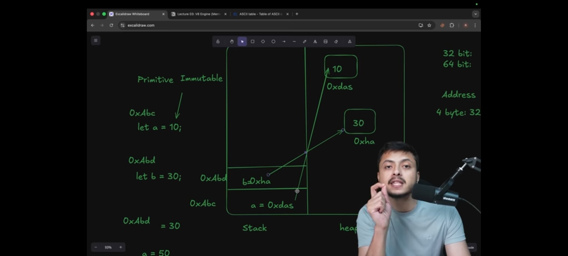Select the Ellipse shape tool
Screen dimensions: 568x256
tap(273, 42)
